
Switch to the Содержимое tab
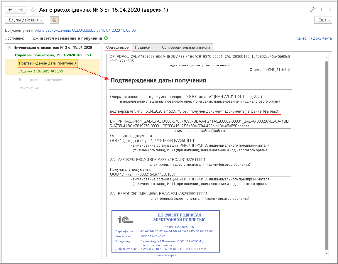117,48
